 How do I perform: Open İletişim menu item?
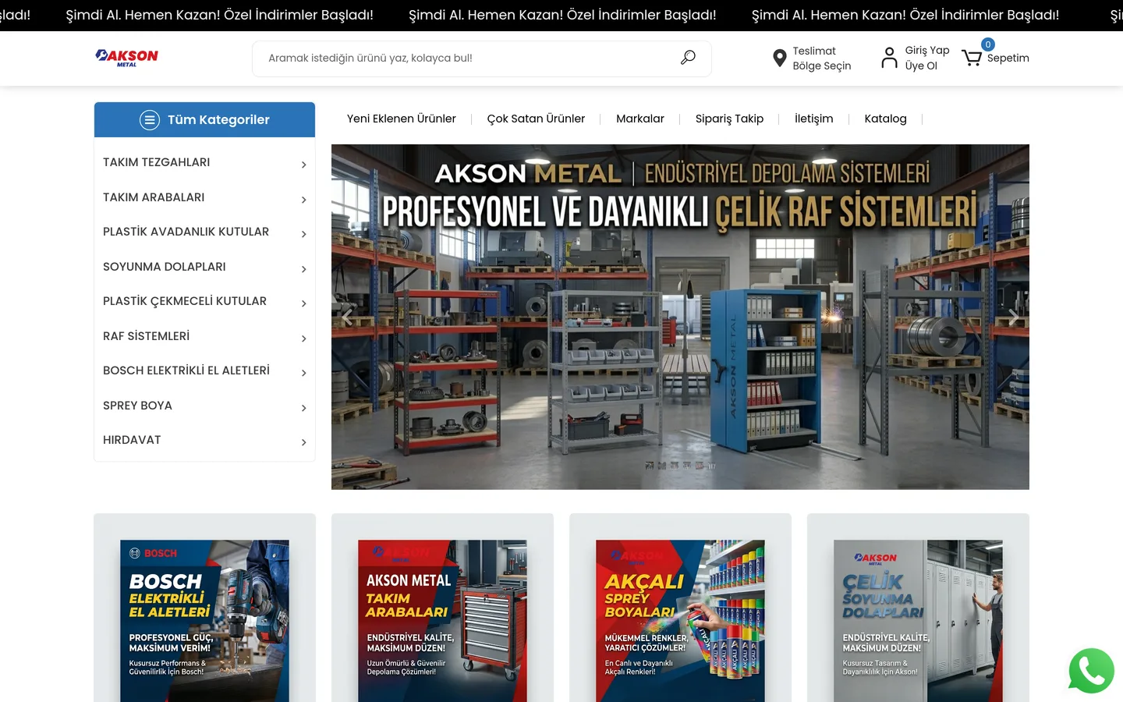813,119
